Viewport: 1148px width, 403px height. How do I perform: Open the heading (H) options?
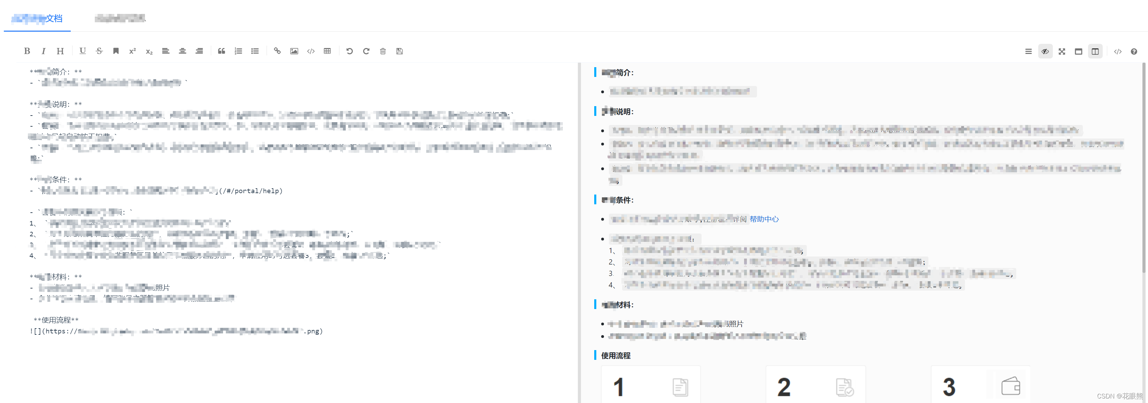coord(60,51)
